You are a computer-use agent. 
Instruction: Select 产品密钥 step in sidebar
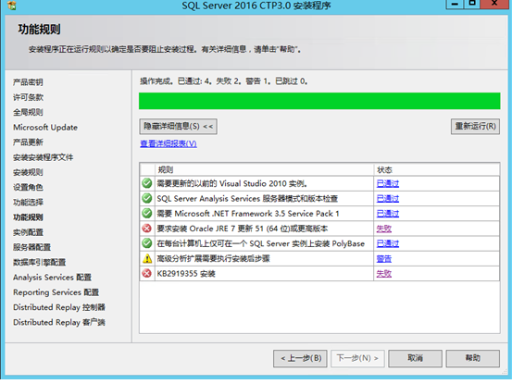tap(28, 82)
